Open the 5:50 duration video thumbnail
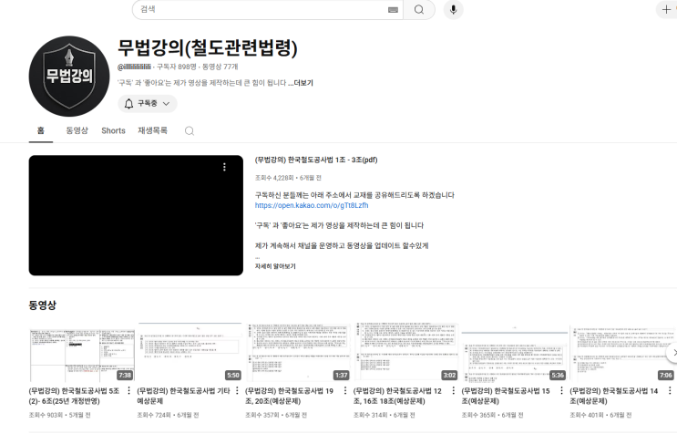The width and height of the screenshot is (677, 434). pyautogui.click(x=190, y=352)
